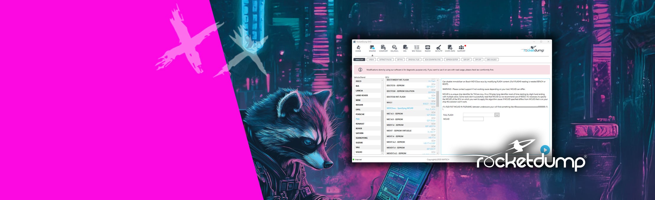Switch to the EGR OFF tab
This screenshot has height=200, width=655.
466,60
